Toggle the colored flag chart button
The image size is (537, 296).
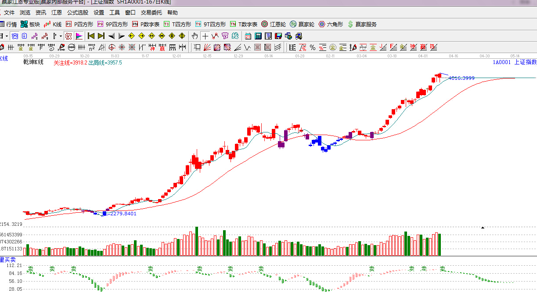pos(79,36)
